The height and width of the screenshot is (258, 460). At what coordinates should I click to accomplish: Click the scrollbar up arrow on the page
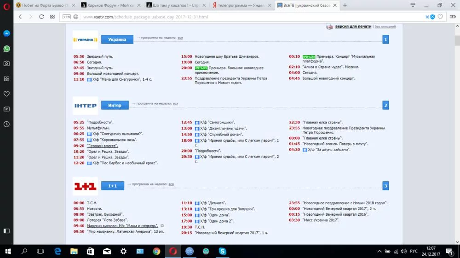point(457,26)
